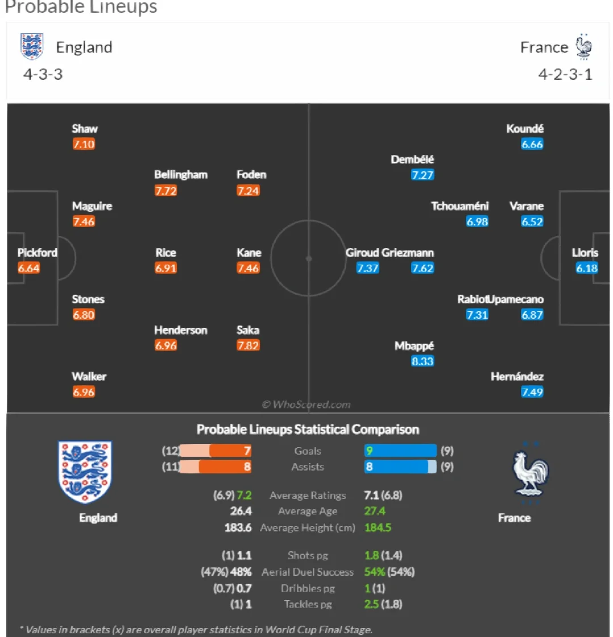This screenshot has height=637, width=613.
Task: Select Koundé's 6.66 rating badge
Action: click(532, 144)
